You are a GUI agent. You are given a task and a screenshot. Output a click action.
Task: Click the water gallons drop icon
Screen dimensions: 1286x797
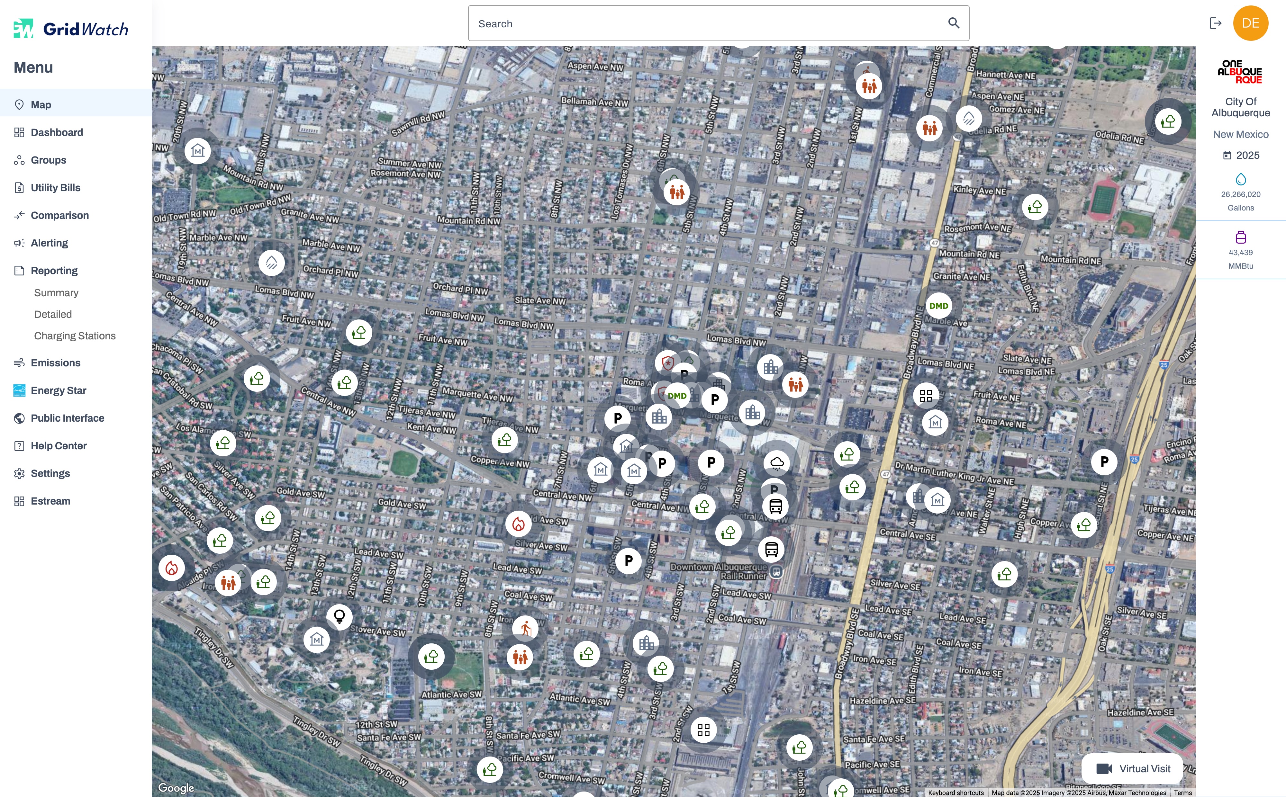(1241, 179)
